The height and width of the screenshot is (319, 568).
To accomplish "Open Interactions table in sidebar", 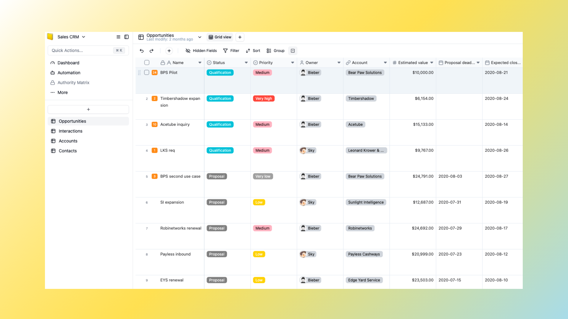I will pos(70,131).
